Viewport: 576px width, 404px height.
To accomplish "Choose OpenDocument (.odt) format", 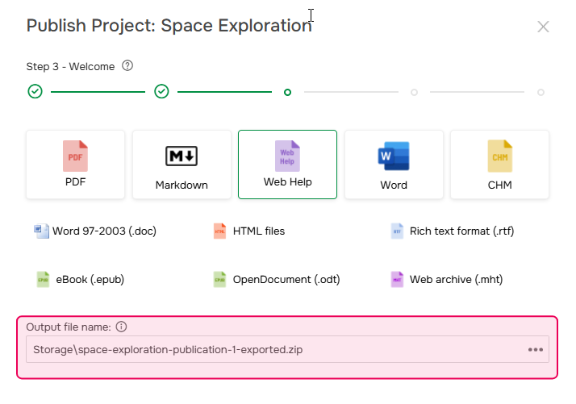I will [277, 280].
